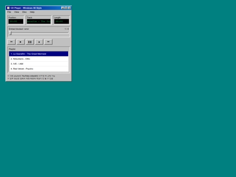Select IVE - I AM in playlist
This screenshot has height=177, width=236.
tap(39, 64)
